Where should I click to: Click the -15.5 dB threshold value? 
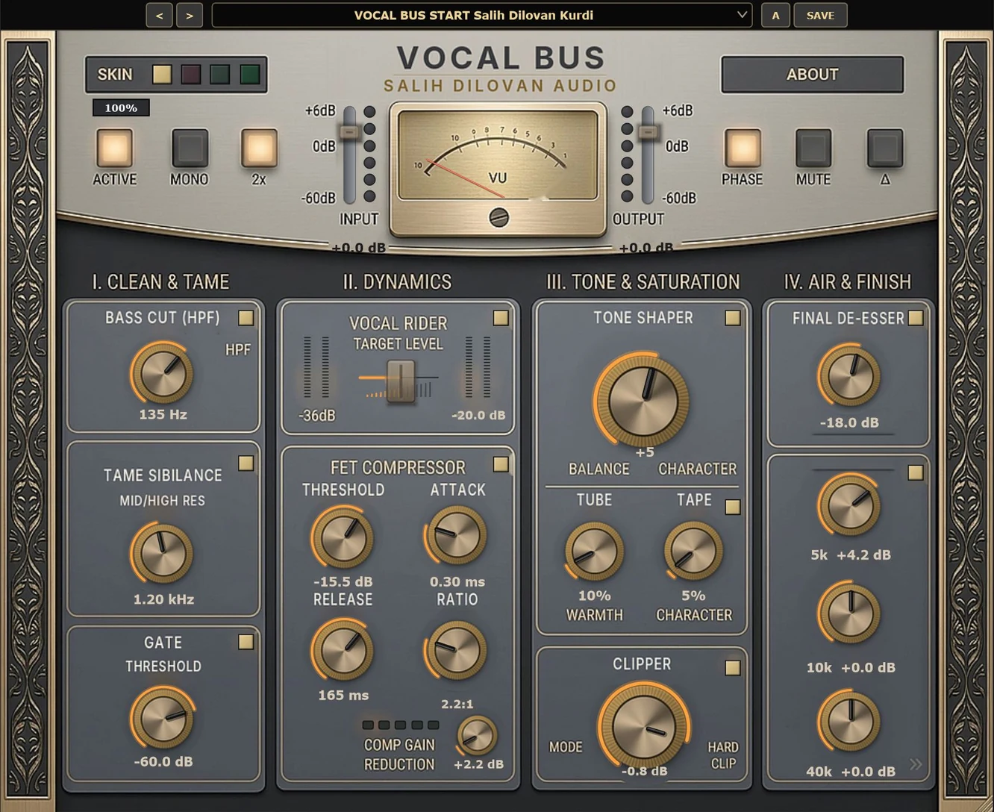[343, 581]
